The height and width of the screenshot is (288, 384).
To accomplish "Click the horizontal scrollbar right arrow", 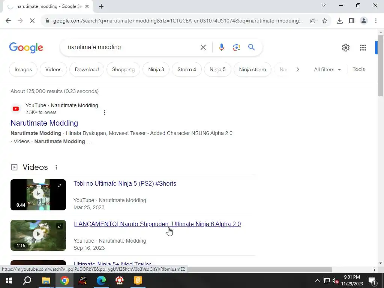I will pos(375,270).
